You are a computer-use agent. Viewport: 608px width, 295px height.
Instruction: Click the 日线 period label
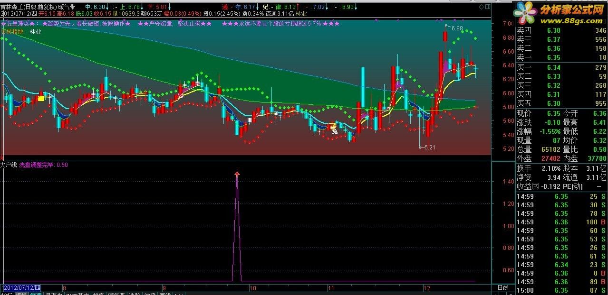pyautogui.click(x=503, y=288)
